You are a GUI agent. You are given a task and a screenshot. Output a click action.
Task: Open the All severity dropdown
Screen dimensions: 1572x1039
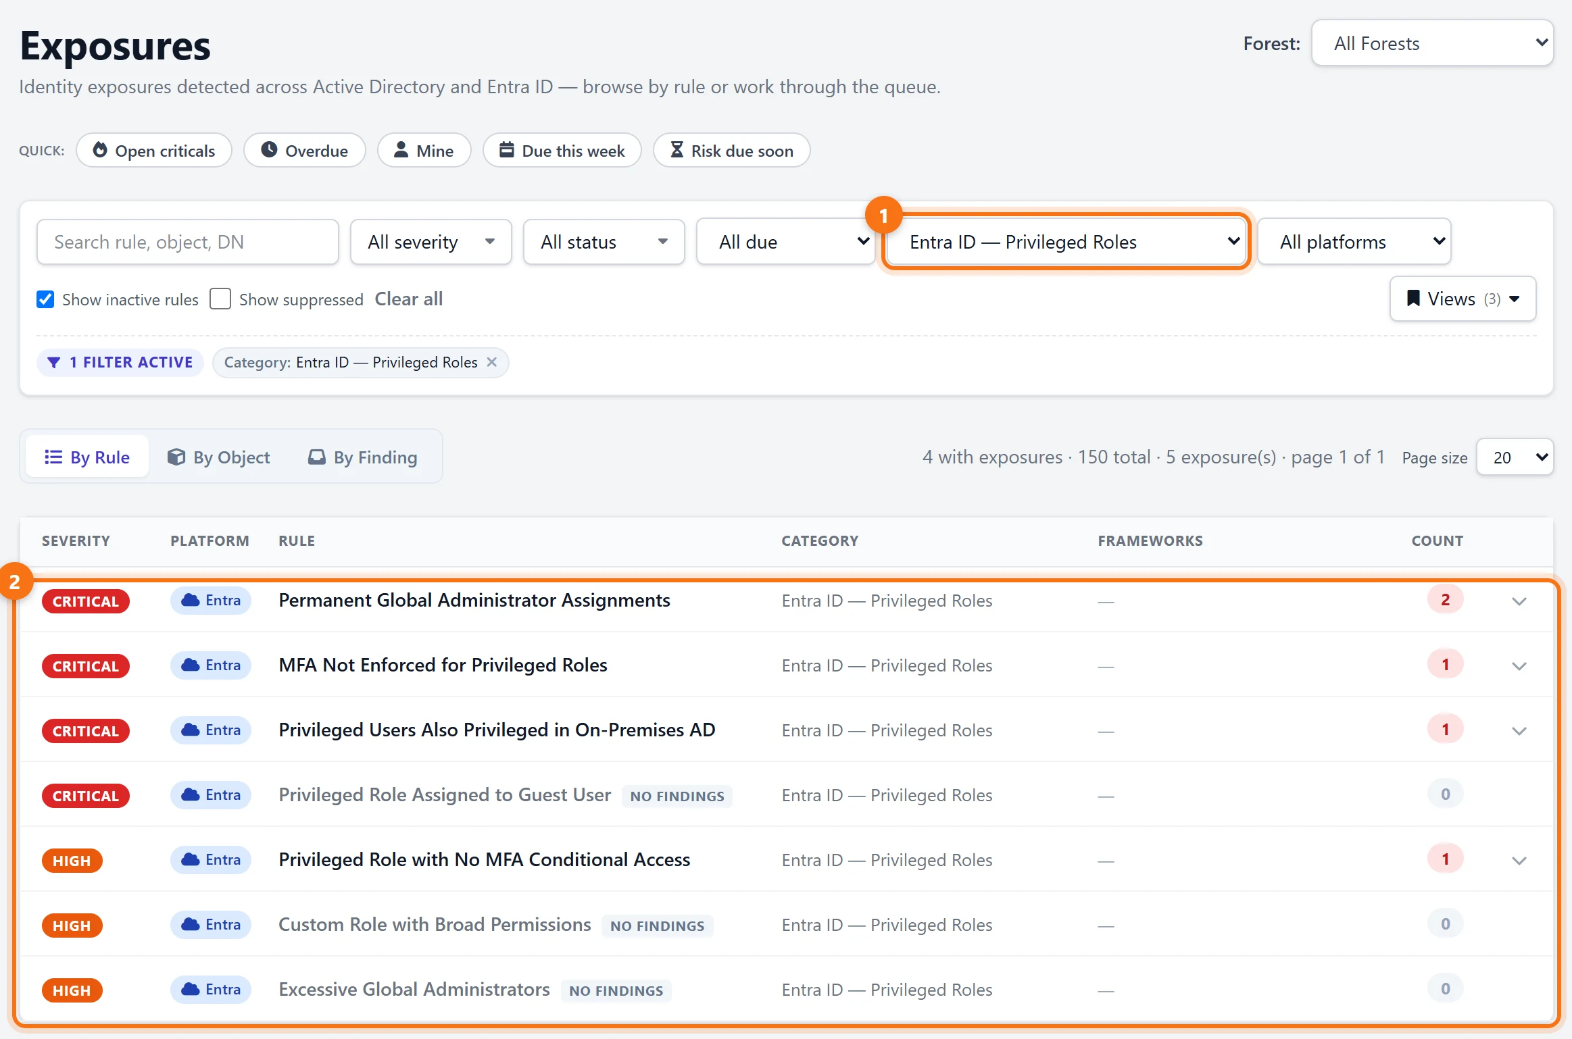[x=431, y=242]
